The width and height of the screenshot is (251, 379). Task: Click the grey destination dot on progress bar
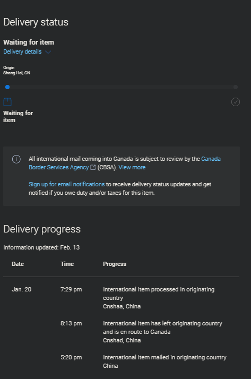tap(236, 87)
